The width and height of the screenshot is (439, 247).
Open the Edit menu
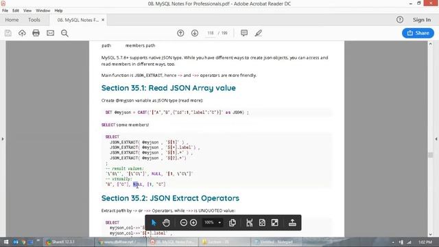point(16,11)
